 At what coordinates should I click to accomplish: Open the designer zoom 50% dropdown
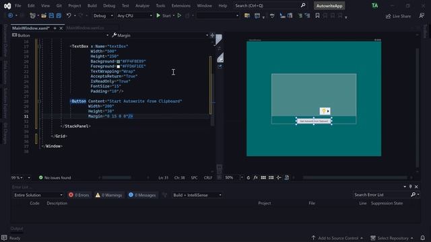point(242,177)
